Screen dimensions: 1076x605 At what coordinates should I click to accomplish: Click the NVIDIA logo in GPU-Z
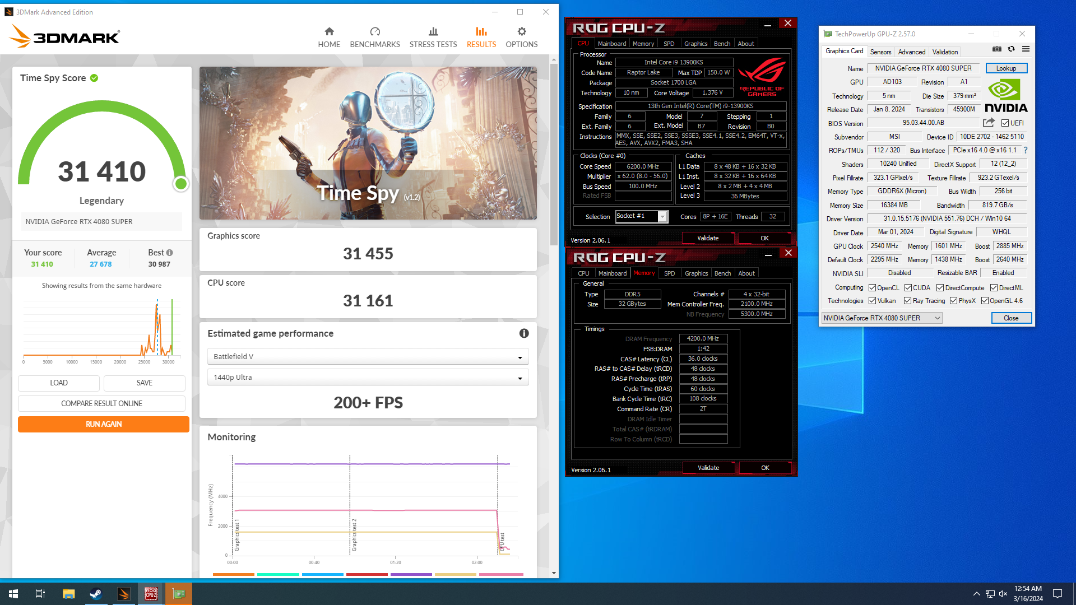click(1006, 96)
